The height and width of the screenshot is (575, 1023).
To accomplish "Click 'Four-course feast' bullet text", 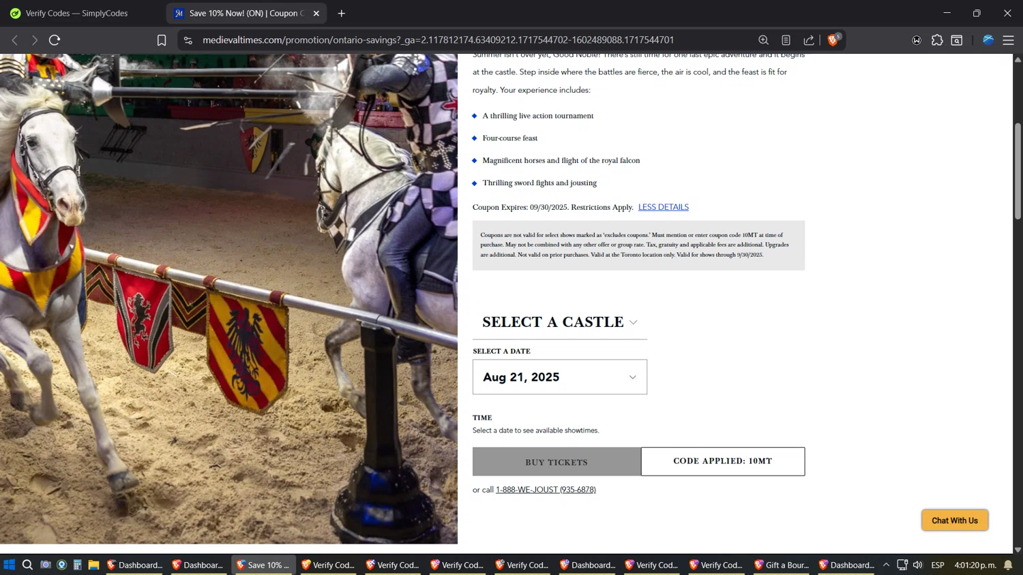I will [509, 138].
